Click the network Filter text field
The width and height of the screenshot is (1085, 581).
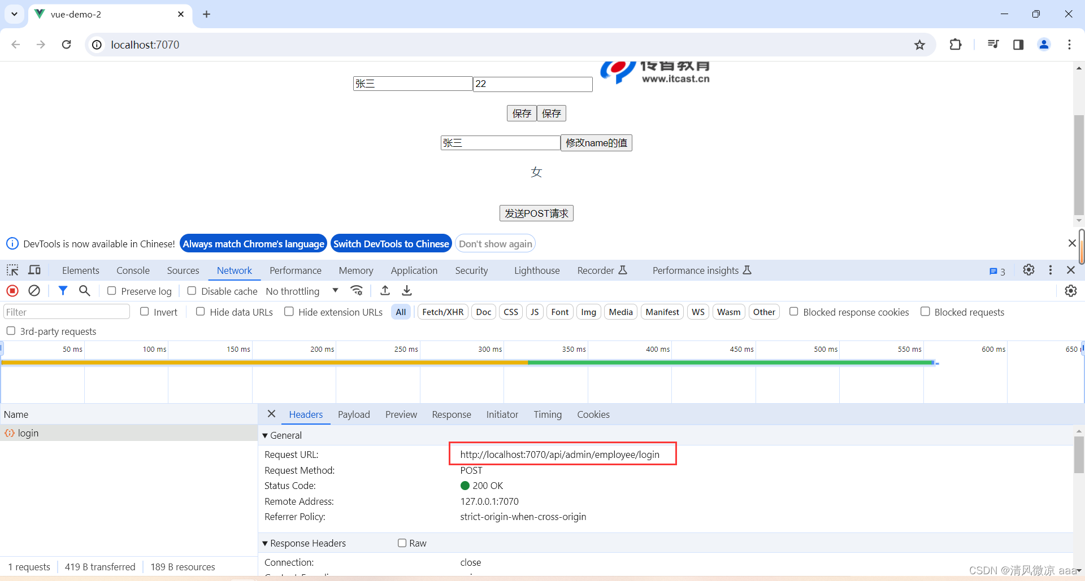tap(67, 312)
